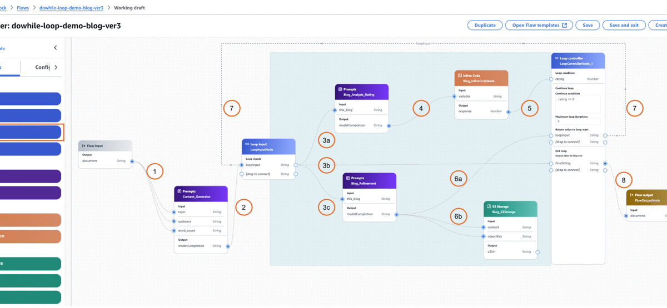667x308 pixels.
Task: Edit the Continue condition field in Loop controller
Action: pos(578,103)
